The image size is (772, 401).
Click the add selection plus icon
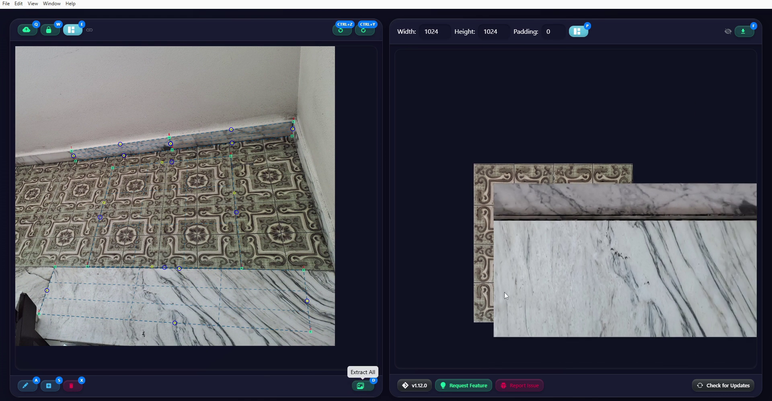49,386
